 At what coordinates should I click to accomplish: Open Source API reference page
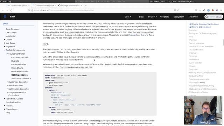click(21, 78)
